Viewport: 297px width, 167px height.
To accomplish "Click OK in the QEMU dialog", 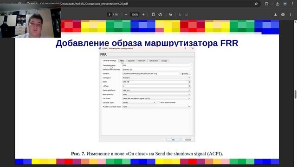I will tap(173, 140).
